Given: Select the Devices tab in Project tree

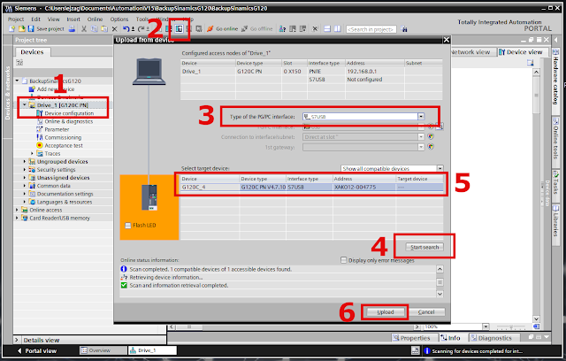Looking at the screenshot, I should (32, 52).
